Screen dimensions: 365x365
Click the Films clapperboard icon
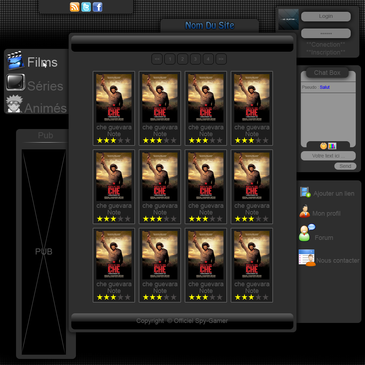pyautogui.click(x=15, y=61)
